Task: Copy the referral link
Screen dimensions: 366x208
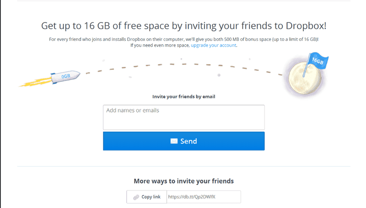Action: tap(146, 197)
